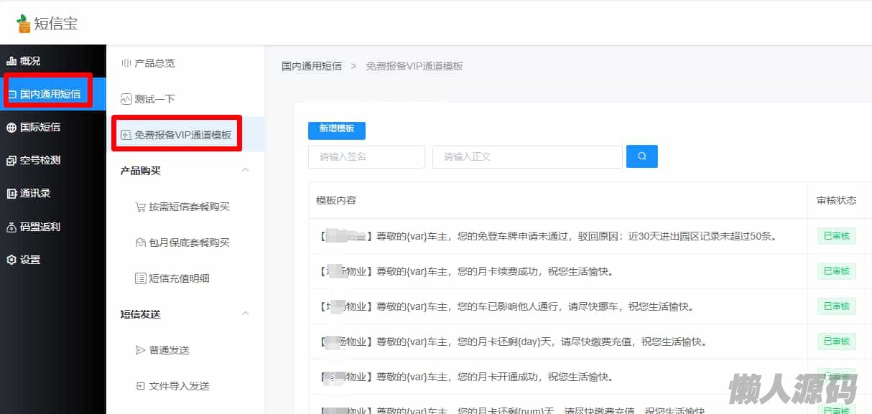Open the 概况 overview section
872x414 pixels.
point(29,61)
